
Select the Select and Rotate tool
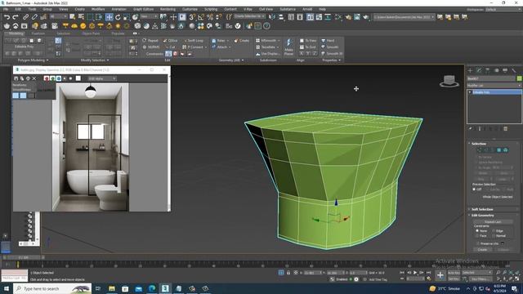click(x=118, y=17)
